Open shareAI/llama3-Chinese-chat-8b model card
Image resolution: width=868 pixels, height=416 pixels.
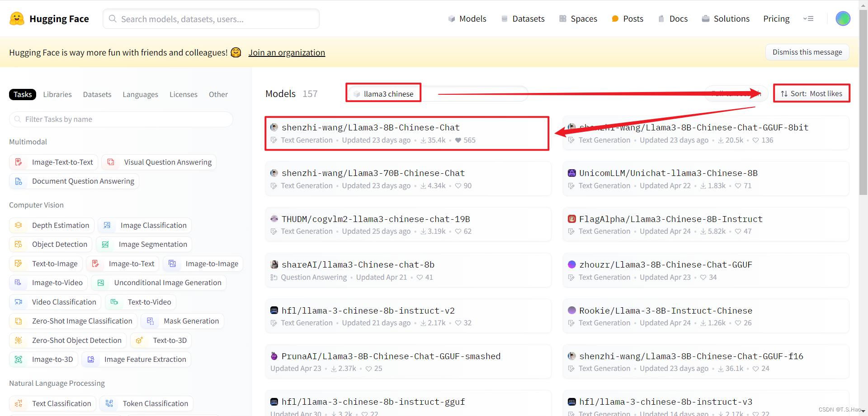(x=408, y=270)
